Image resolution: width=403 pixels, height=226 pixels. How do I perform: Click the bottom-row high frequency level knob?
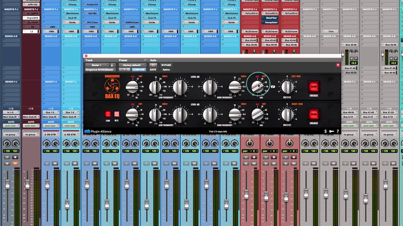tap(210, 115)
